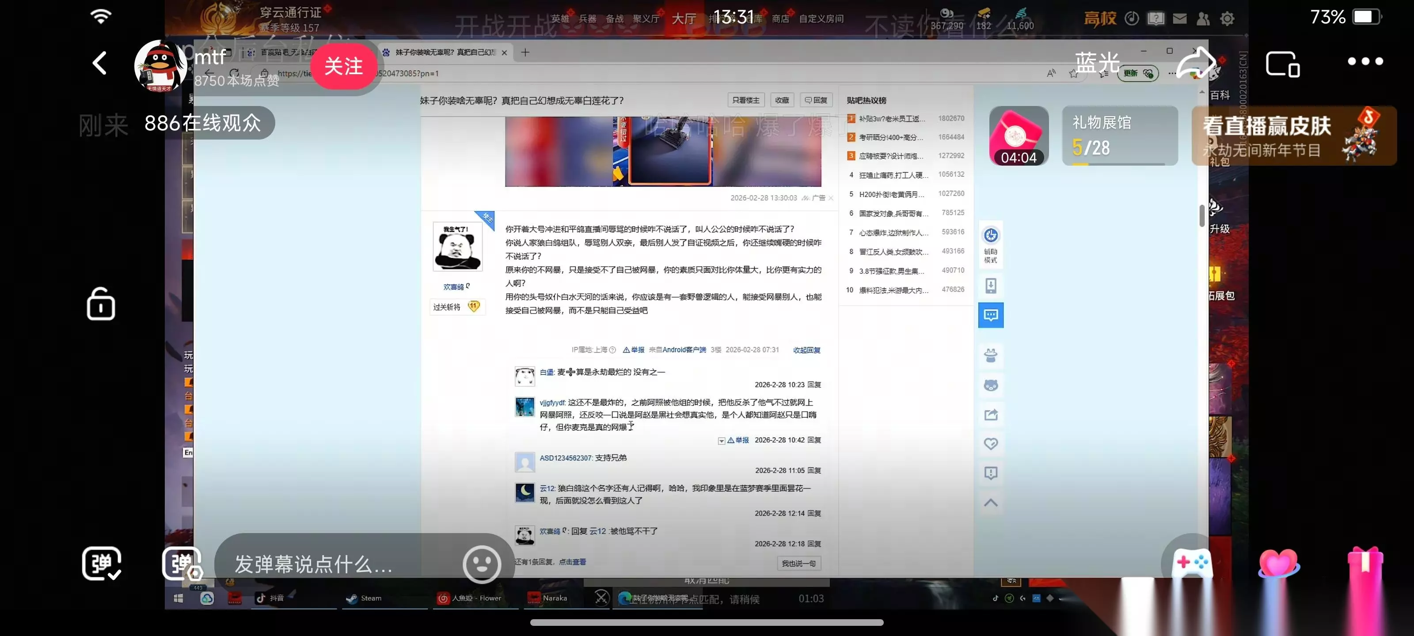The image size is (1414, 636).
Task: Toggle the danmaku display switch
Action: (x=102, y=563)
